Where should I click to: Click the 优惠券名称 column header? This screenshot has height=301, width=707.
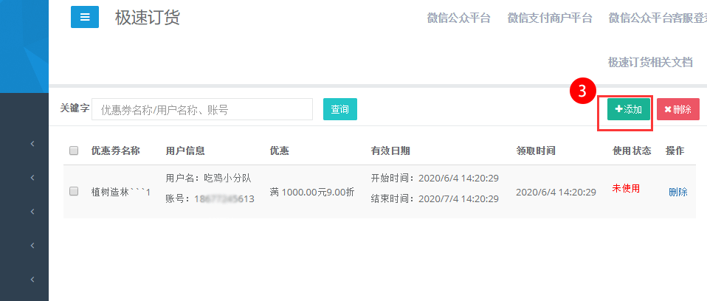pos(115,151)
